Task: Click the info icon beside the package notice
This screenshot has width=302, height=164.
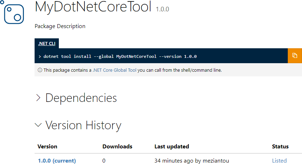Action: (40, 70)
